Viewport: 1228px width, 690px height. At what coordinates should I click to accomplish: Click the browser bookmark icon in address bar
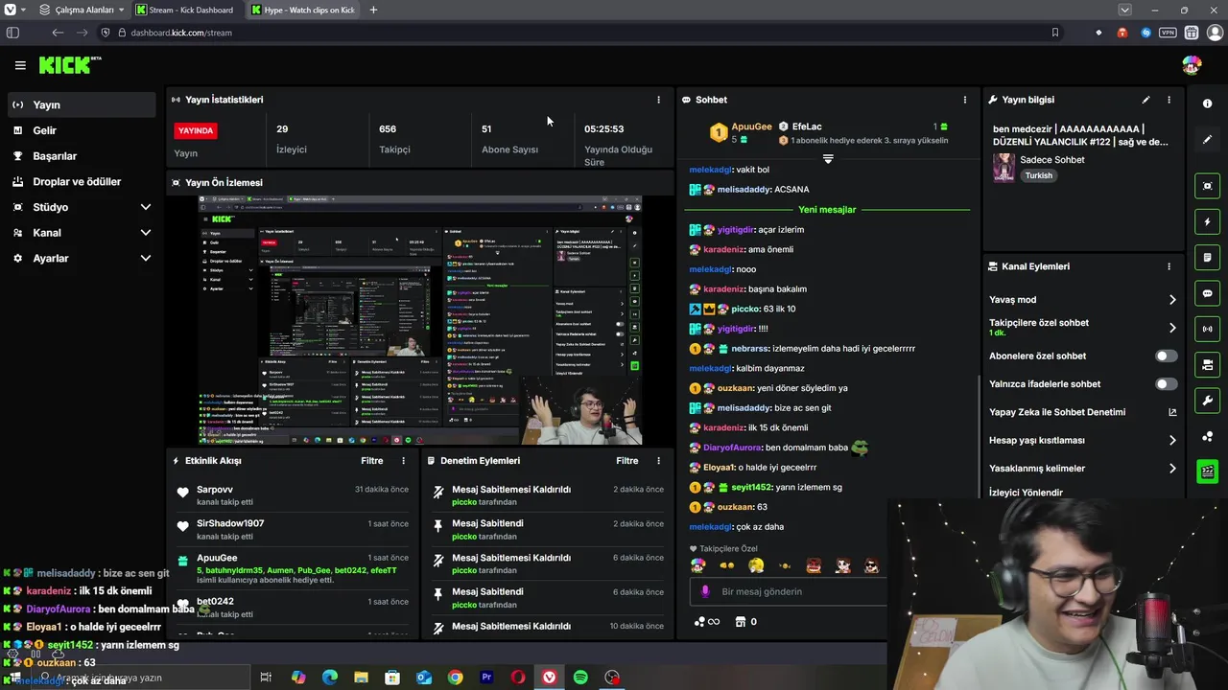click(x=1055, y=33)
